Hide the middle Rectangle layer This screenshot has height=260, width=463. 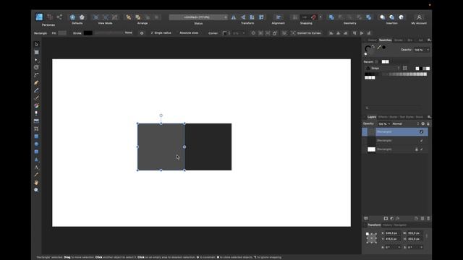coord(421,141)
